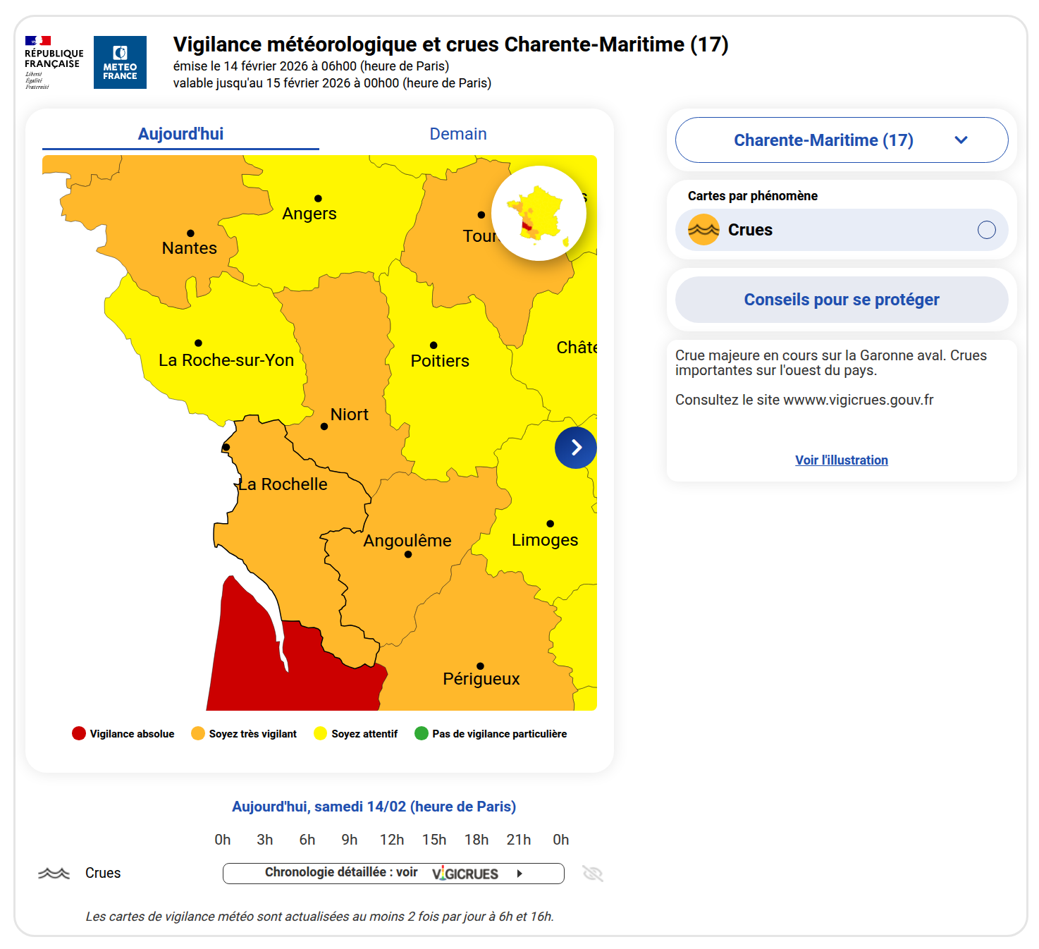This screenshot has width=1039, height=949.
Task: Follow the Voir l'illustration link
Action: pos(841,460)
